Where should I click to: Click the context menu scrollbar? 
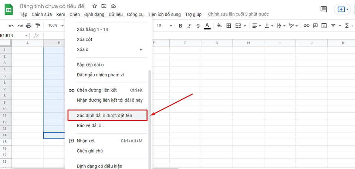pos(149,120)
